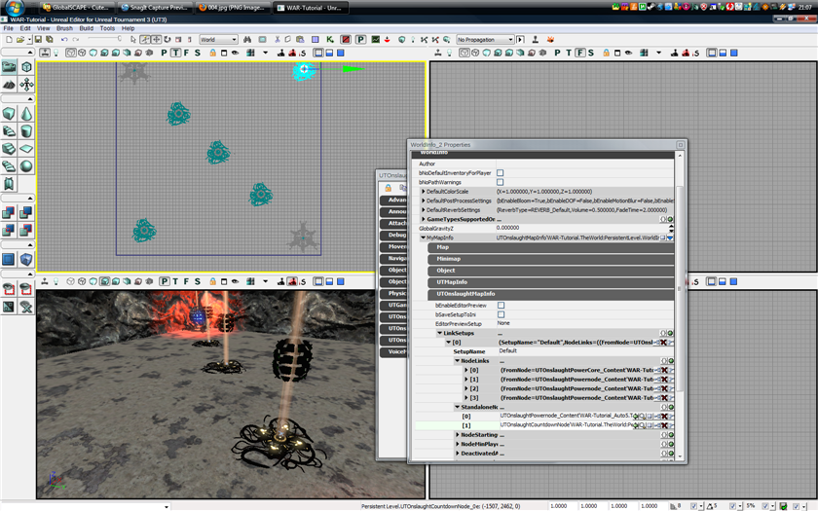This screenshot has height=511, width=818.
Task: Choose the Linear Staircase brush builder
Action: coord(9,149)
